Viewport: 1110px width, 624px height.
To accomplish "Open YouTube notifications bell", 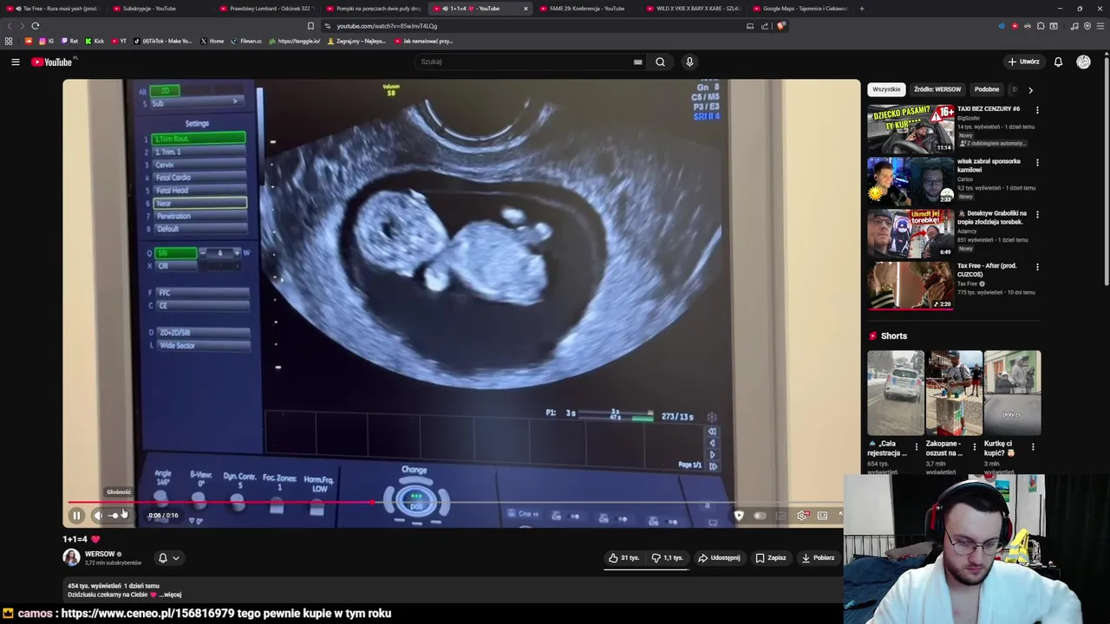I will (1058, 62).
